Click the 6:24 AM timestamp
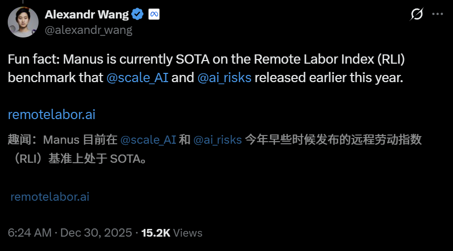This screenshot has width=453, height=251. (x=30, y=233)
